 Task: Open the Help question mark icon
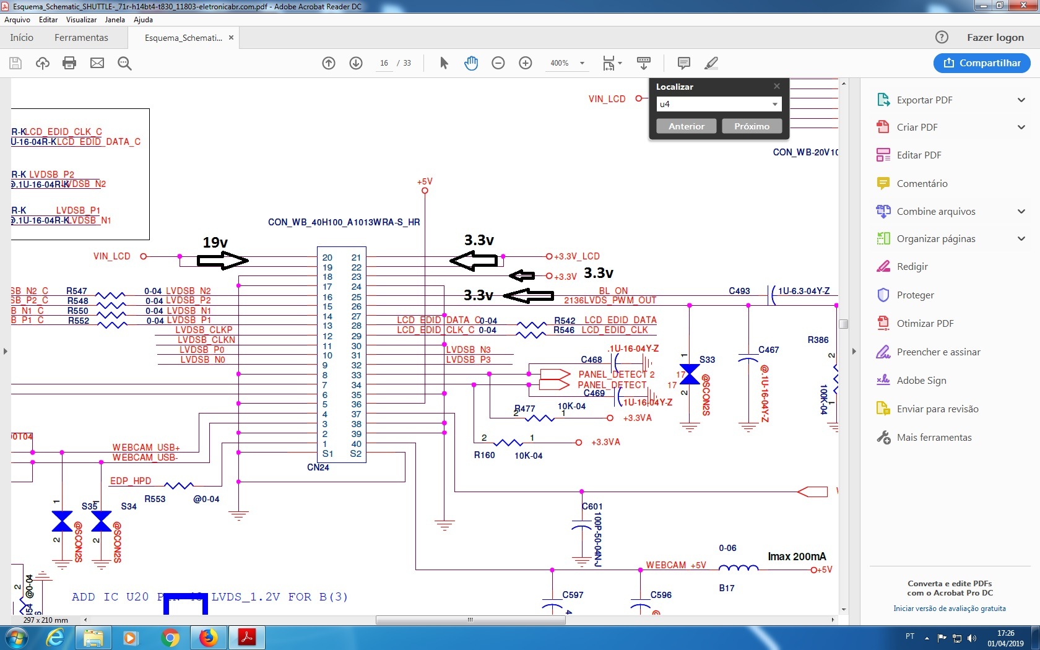click(x=942, y=37)
